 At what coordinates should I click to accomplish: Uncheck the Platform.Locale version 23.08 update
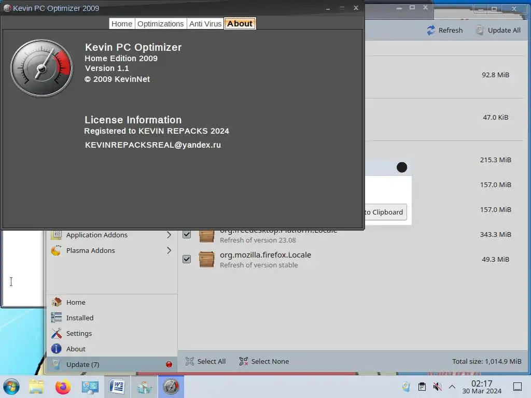click(x=187, y=234)
